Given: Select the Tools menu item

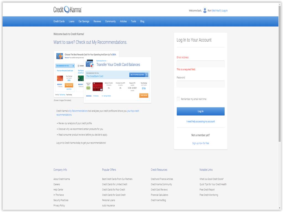Looking at the screenshot, I should point(133,21).
